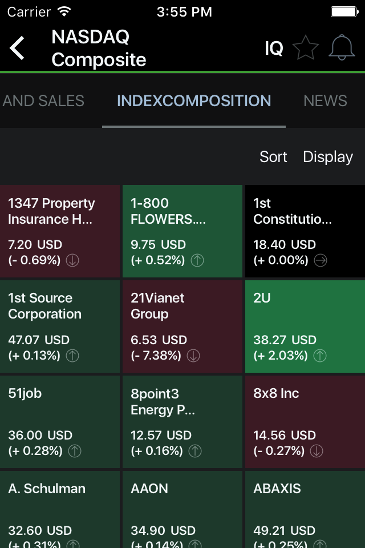Tap the upward trend arrow on 1-800 FLOWERS tile
The width and height of the screenshot is (365, 548).
pyautogui.click(x=197, y=260)
